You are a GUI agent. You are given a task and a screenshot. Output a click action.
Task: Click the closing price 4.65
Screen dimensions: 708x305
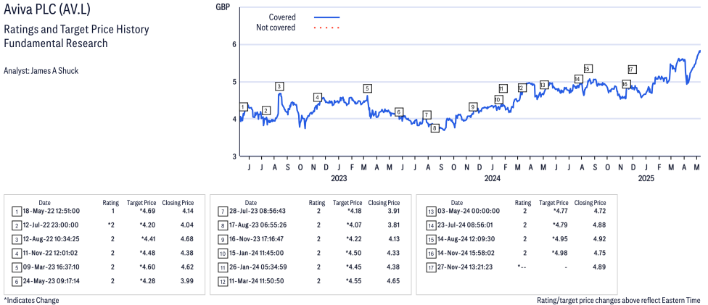pyautogui.click(x=393, y=280)
